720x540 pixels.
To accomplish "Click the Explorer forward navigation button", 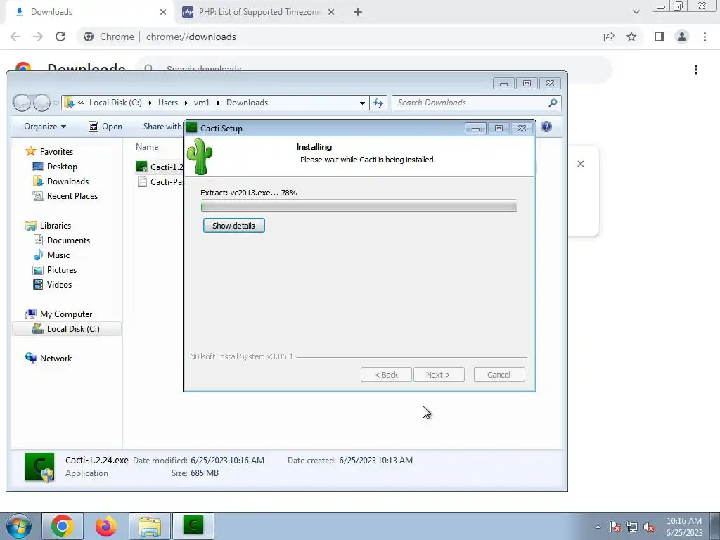I will (41, 103).
